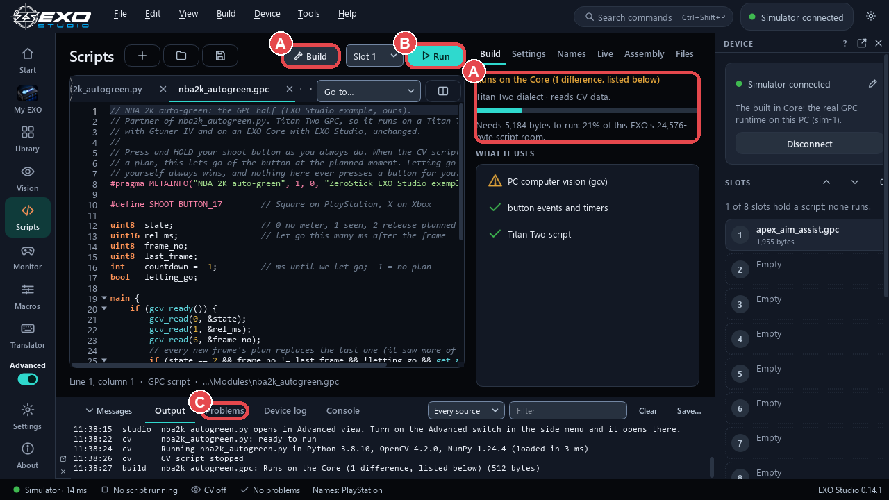Screen dimensions: 889x500
Task: Open the Translator keyboard section
Action: [x=28, y=335]
